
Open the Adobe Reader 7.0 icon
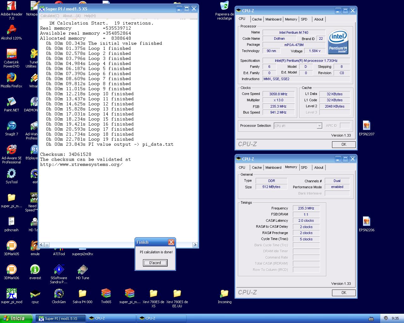point(11,6)
